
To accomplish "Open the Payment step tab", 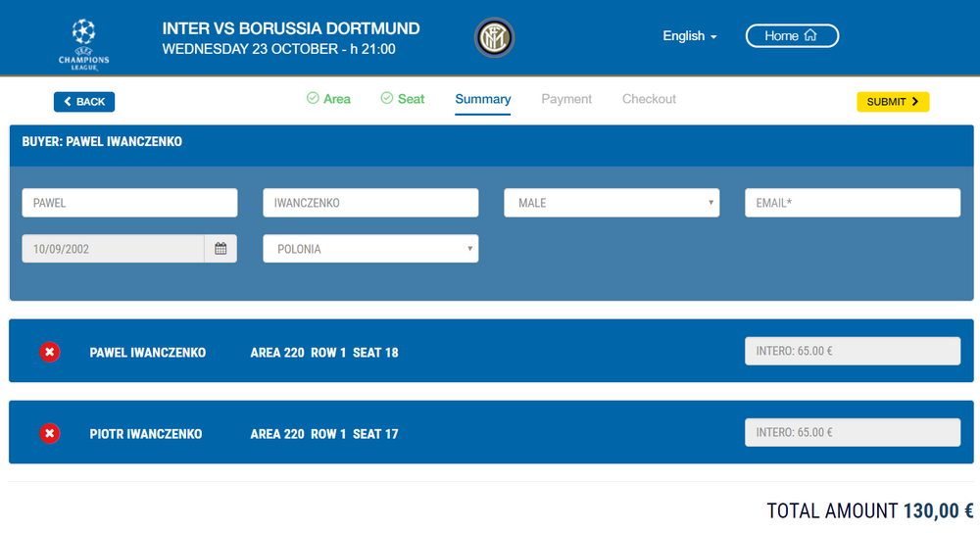I will 566,99.
